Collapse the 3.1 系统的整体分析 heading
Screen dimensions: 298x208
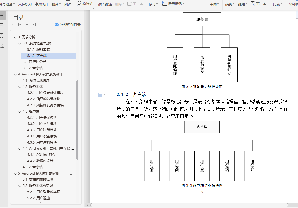point(20,44)
